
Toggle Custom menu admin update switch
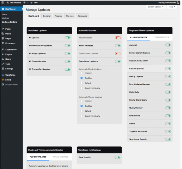click(x=168, y=61)
